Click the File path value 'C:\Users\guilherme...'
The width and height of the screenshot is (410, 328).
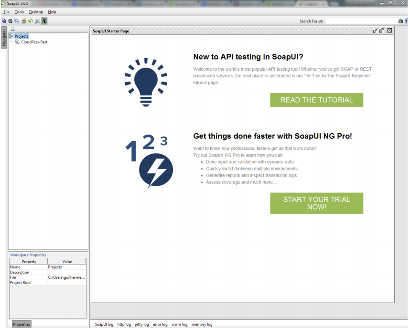pos(67,277)
